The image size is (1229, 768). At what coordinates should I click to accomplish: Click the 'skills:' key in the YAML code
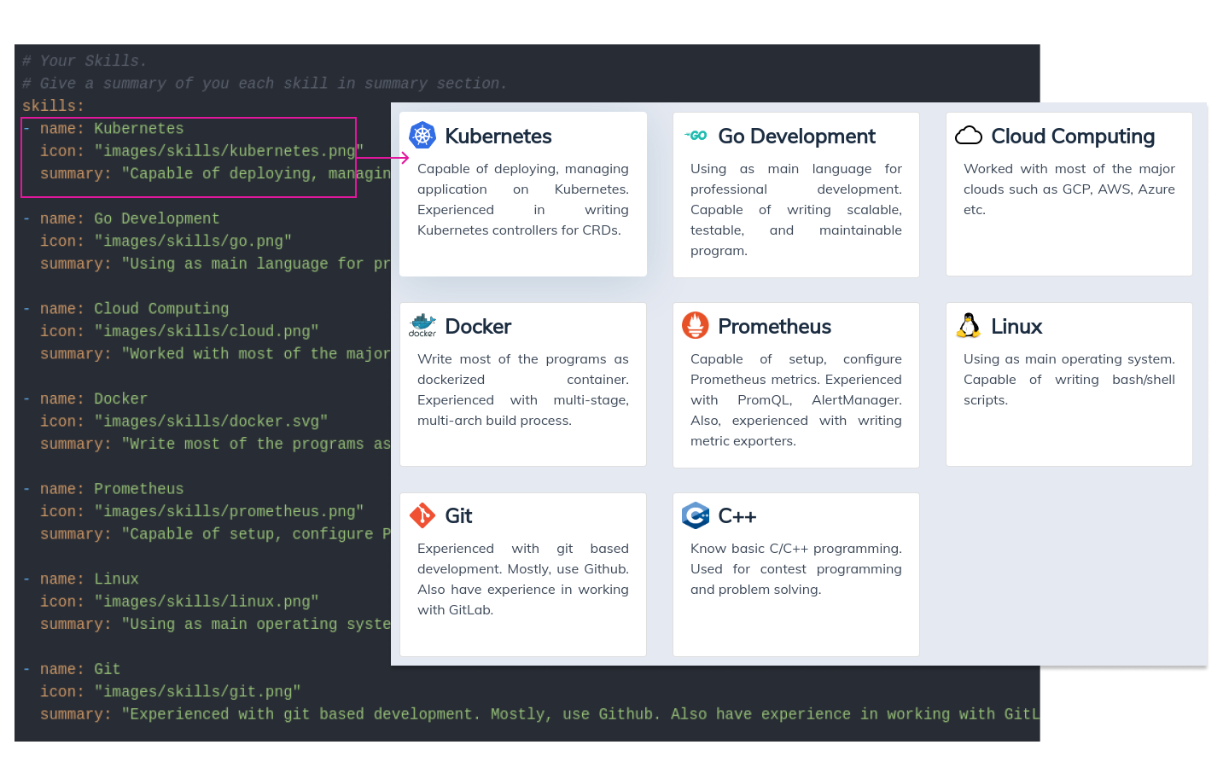coord(53,106)
